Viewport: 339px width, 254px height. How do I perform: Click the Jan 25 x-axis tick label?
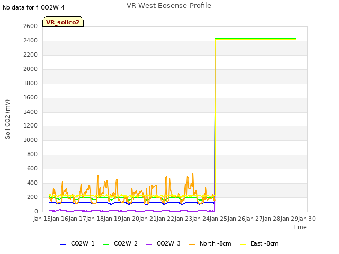[219, 219]
